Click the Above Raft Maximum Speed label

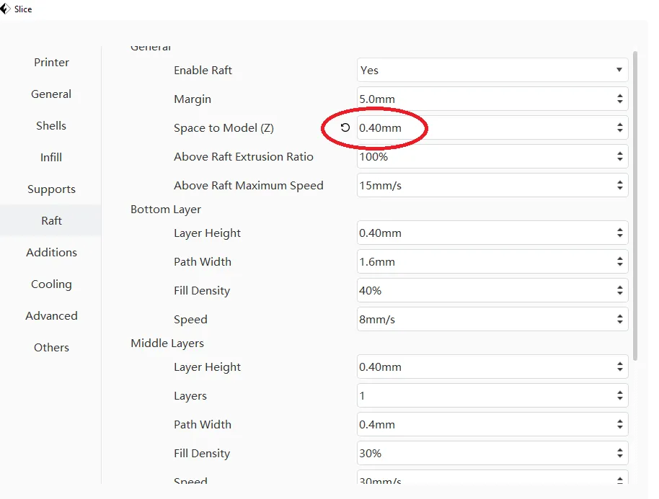click(x=248, y=185)
